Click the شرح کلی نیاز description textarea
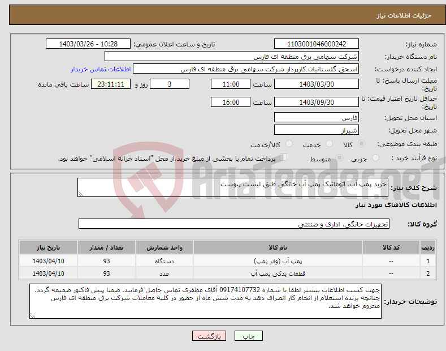Viewport: 446px width, 351px height. click(x=233, y=187)
